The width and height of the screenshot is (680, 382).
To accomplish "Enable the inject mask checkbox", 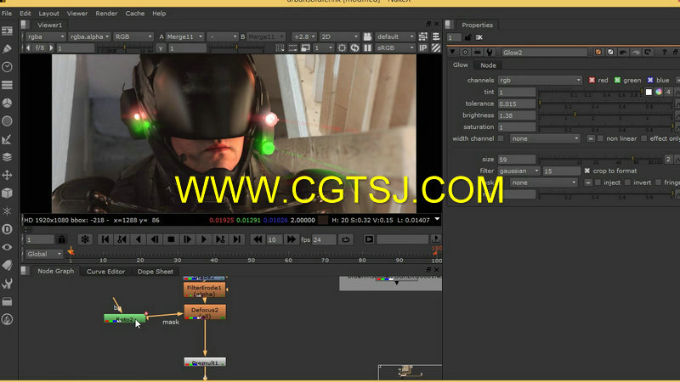I will (x=598, y=183).
